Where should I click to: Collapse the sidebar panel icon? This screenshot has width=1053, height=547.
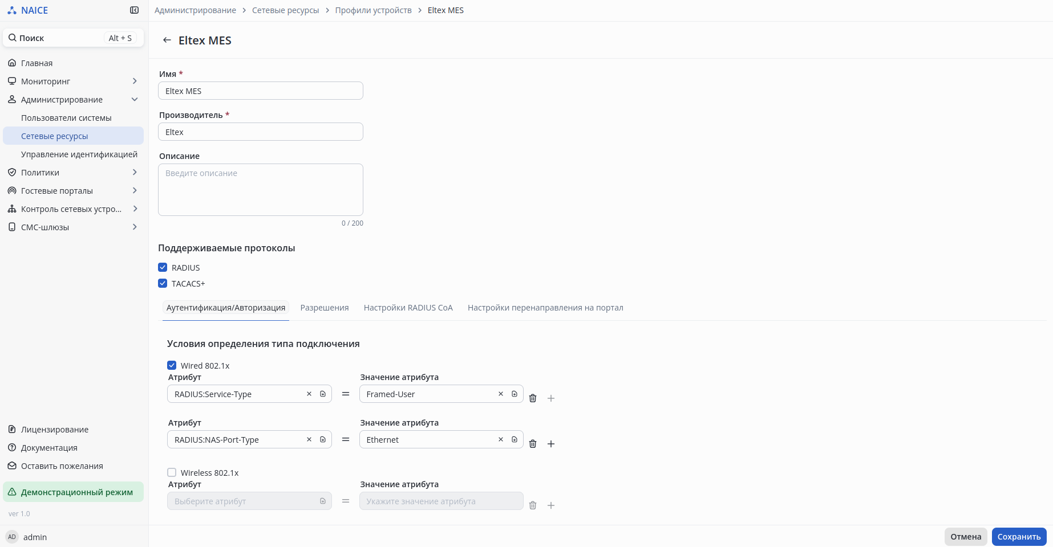pos(135,10)
